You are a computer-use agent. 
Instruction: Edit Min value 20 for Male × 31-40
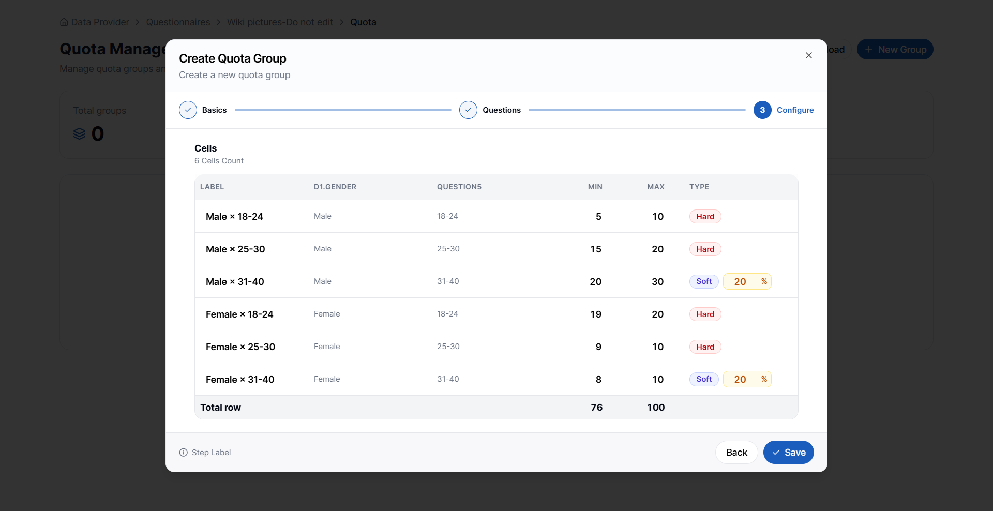[x=596, y=282]
